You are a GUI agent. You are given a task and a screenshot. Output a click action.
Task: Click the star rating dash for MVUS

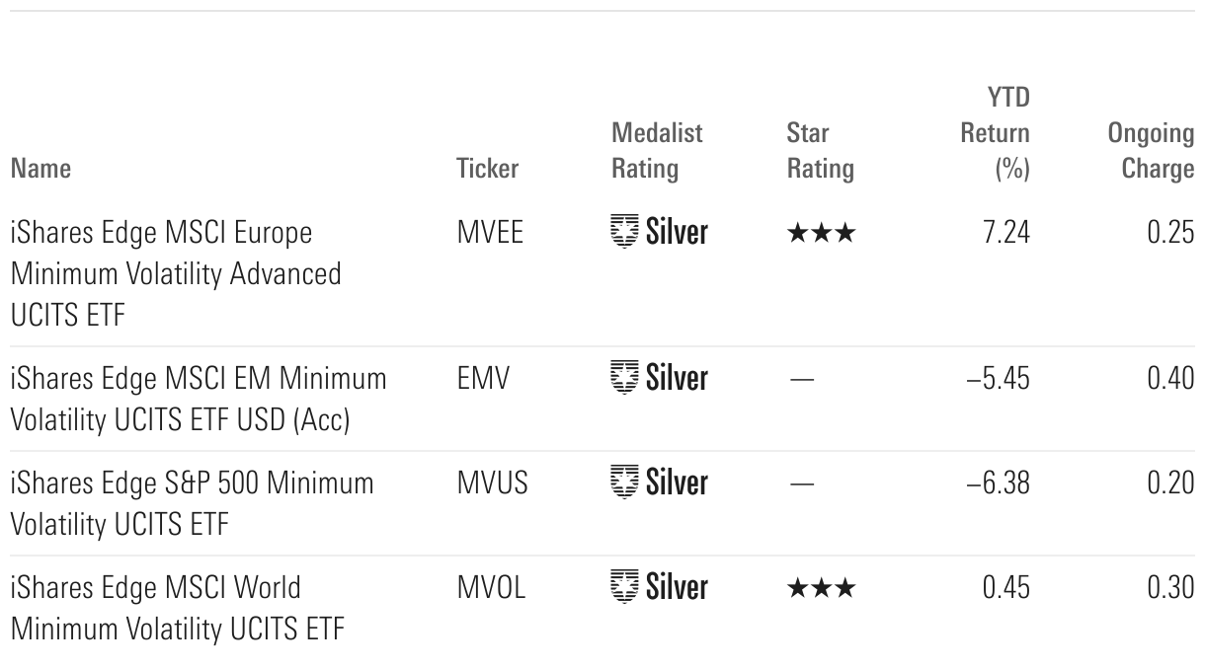[802, 483]
